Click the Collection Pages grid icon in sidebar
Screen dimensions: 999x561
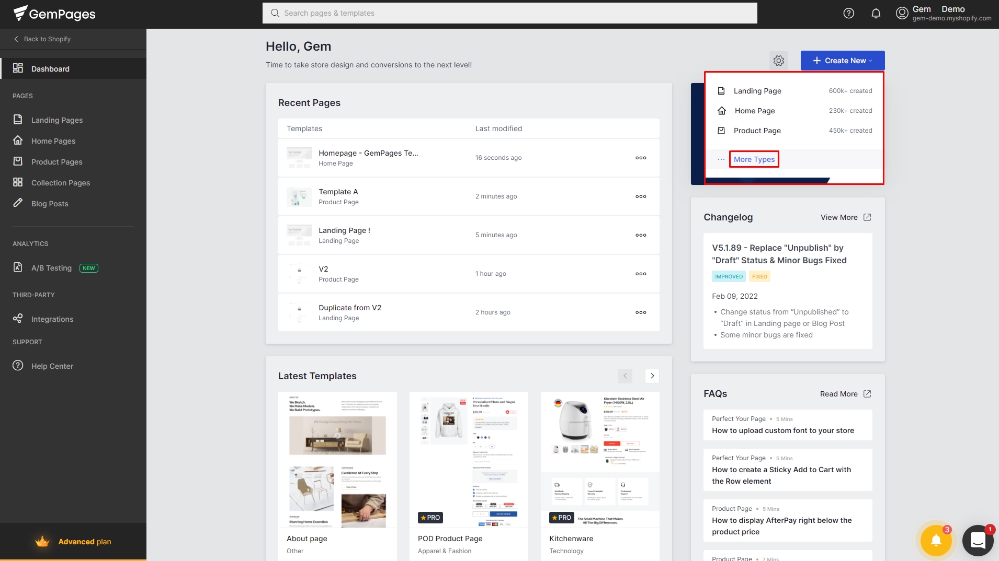pyautogui.click(x=18, y=182)
